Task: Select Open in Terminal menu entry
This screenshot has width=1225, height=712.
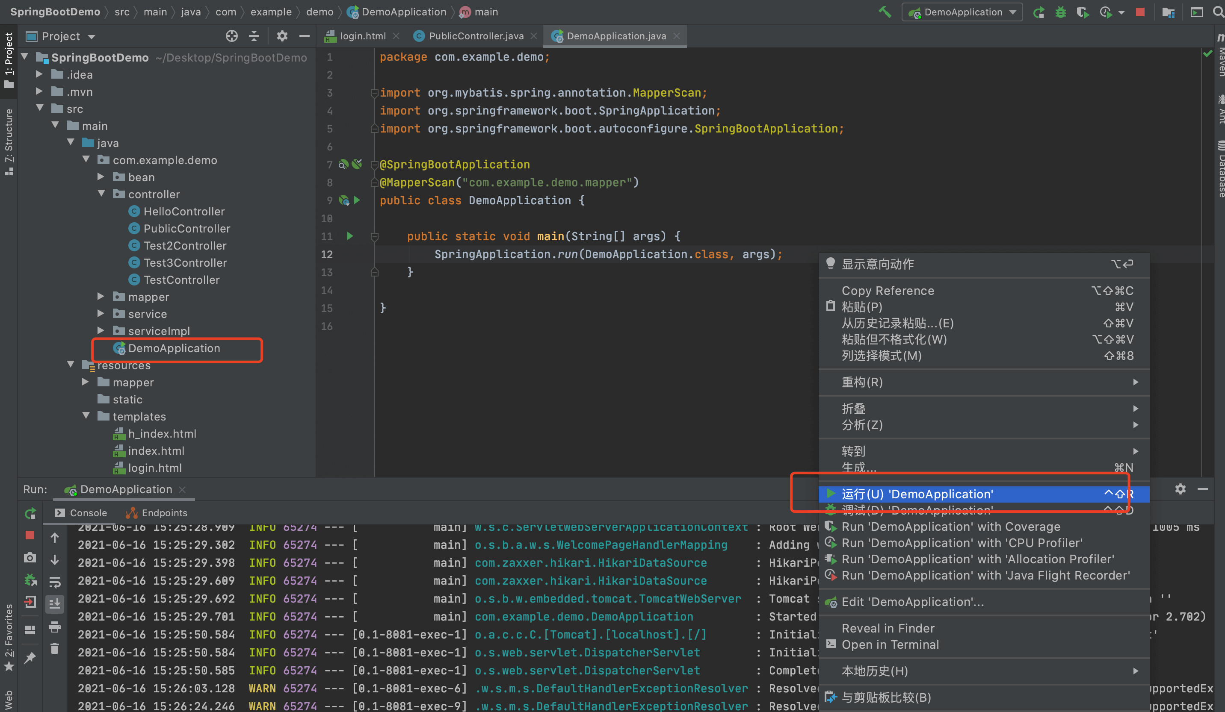Action: click(983, 644)
